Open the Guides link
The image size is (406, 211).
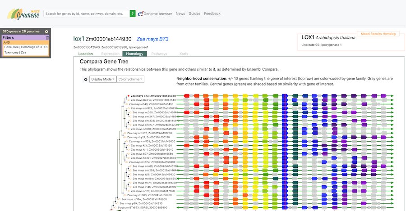(194, 14)
